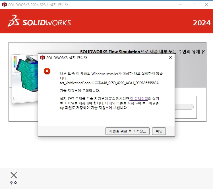Screen dimensions: 213x189
Task: Click the set_VerificationCode error code text
Action: 109,83
